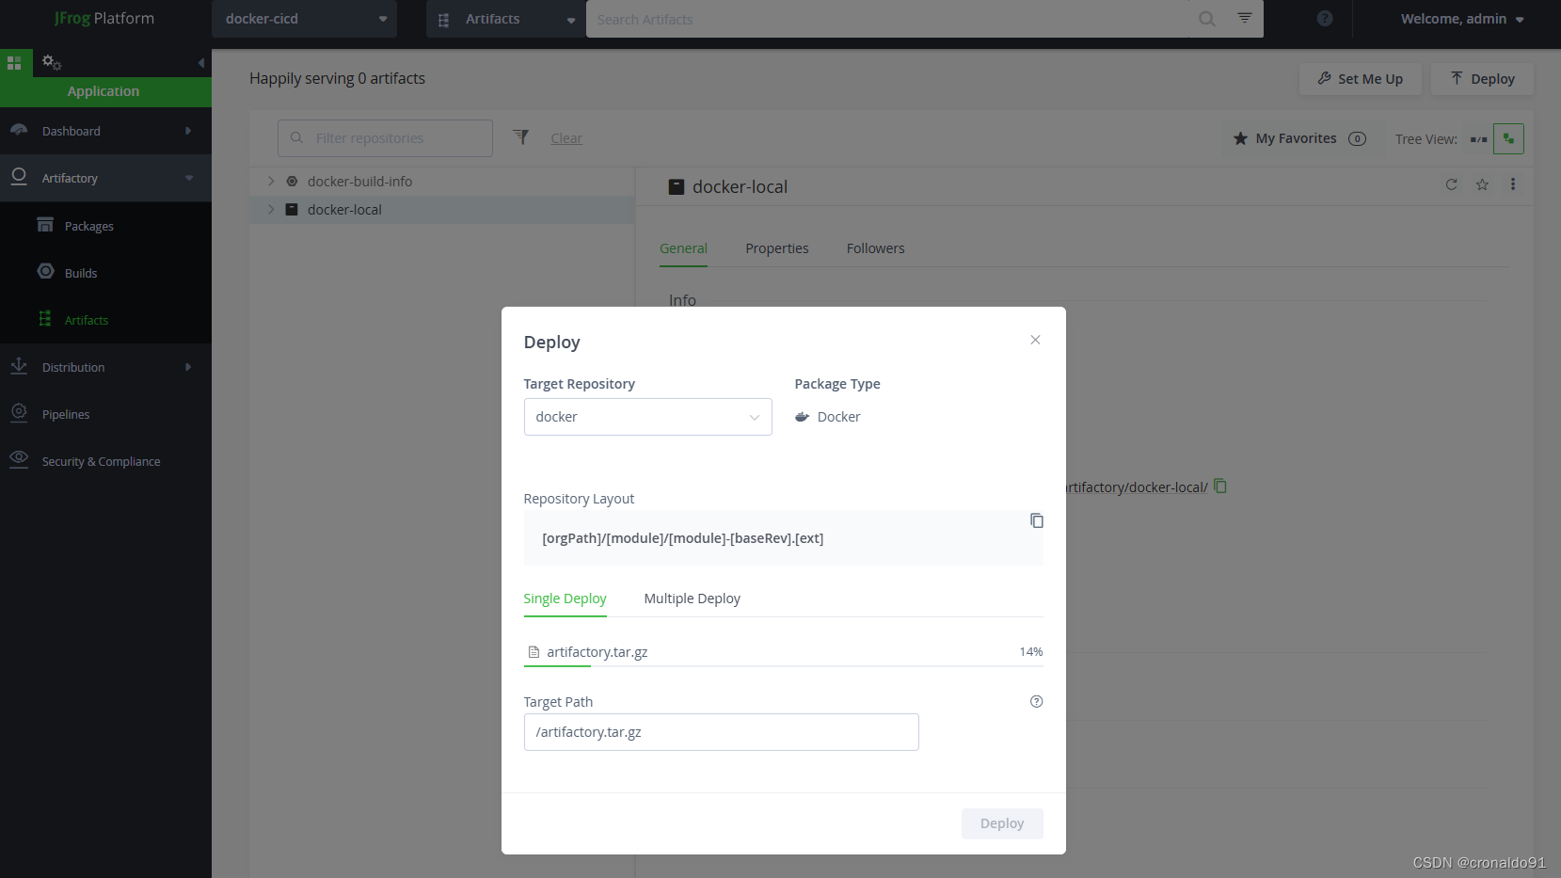Screen dimensions: 1561x878
Task: Open the Administration gears icon
Action: tap(52, 63)
